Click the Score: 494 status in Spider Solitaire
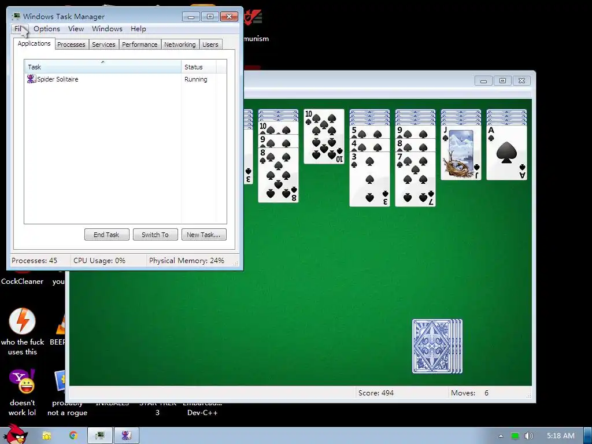 click(376, 393)
